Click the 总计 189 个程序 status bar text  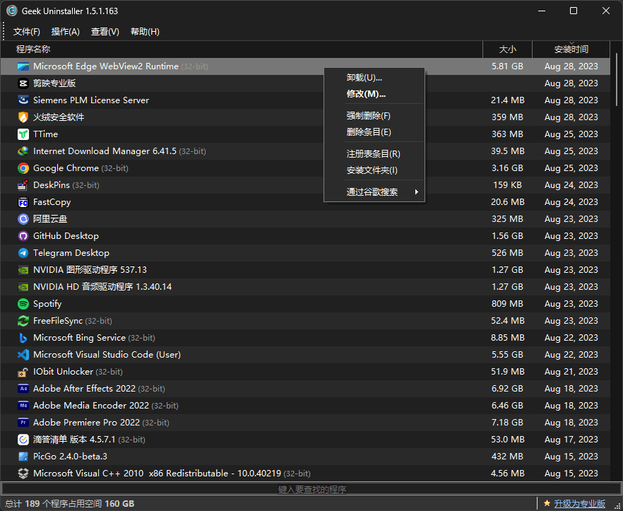pyautogui.click(x=69, y=504)
